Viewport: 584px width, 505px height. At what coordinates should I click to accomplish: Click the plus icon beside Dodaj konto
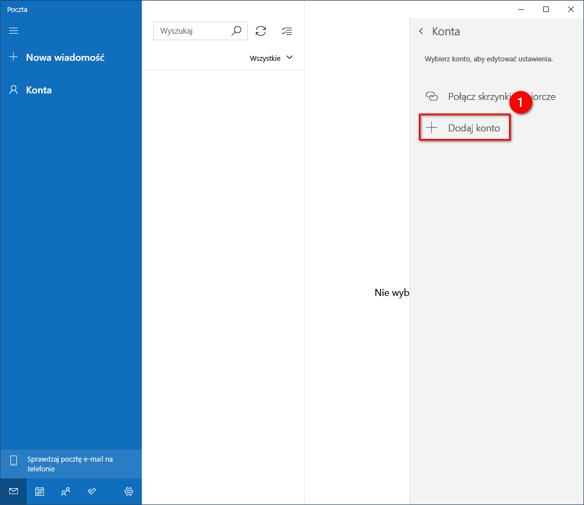[432, 128]
